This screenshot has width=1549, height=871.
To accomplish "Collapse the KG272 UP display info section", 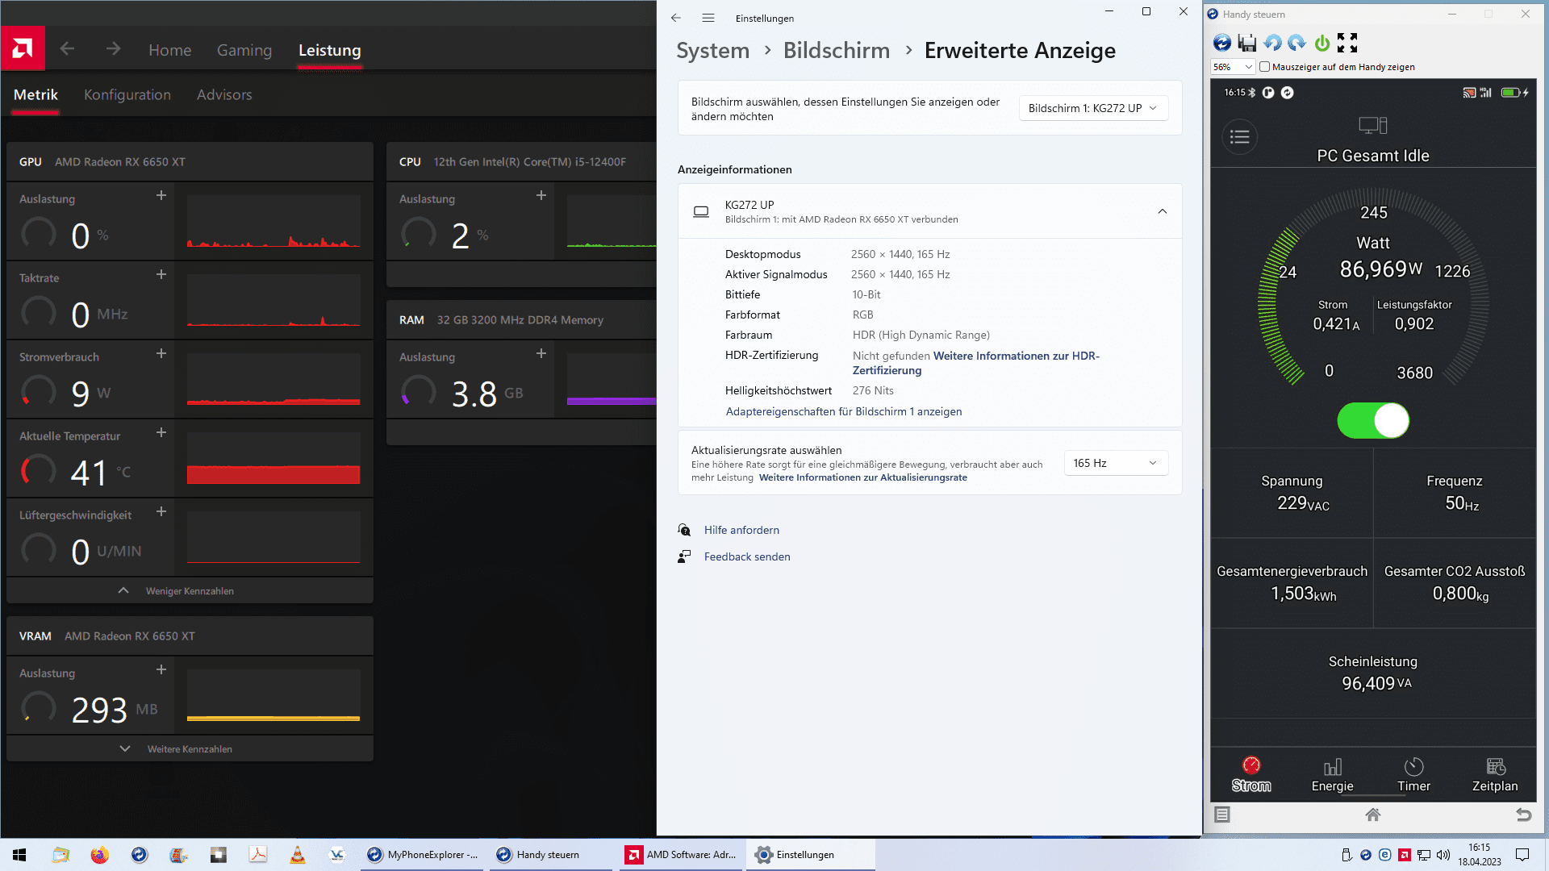I will (x=1163, y=211).
